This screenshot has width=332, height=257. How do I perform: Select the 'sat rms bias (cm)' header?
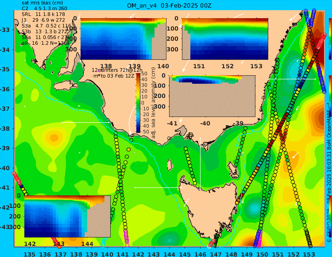coord(42,3)
